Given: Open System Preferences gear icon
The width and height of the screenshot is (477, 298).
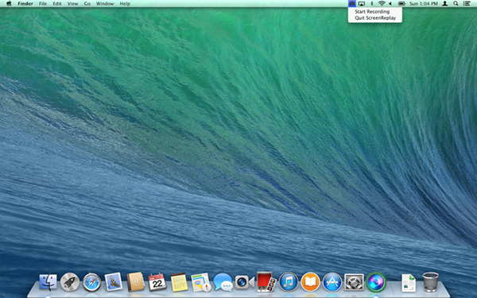Looking at the screenshot, I should pyautogui.click(x=354, y=282).
